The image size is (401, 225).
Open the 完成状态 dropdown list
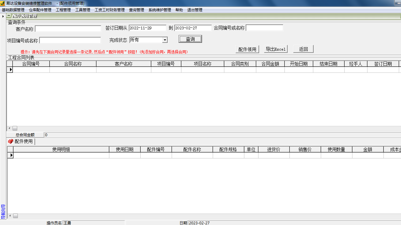pos(165,40)
